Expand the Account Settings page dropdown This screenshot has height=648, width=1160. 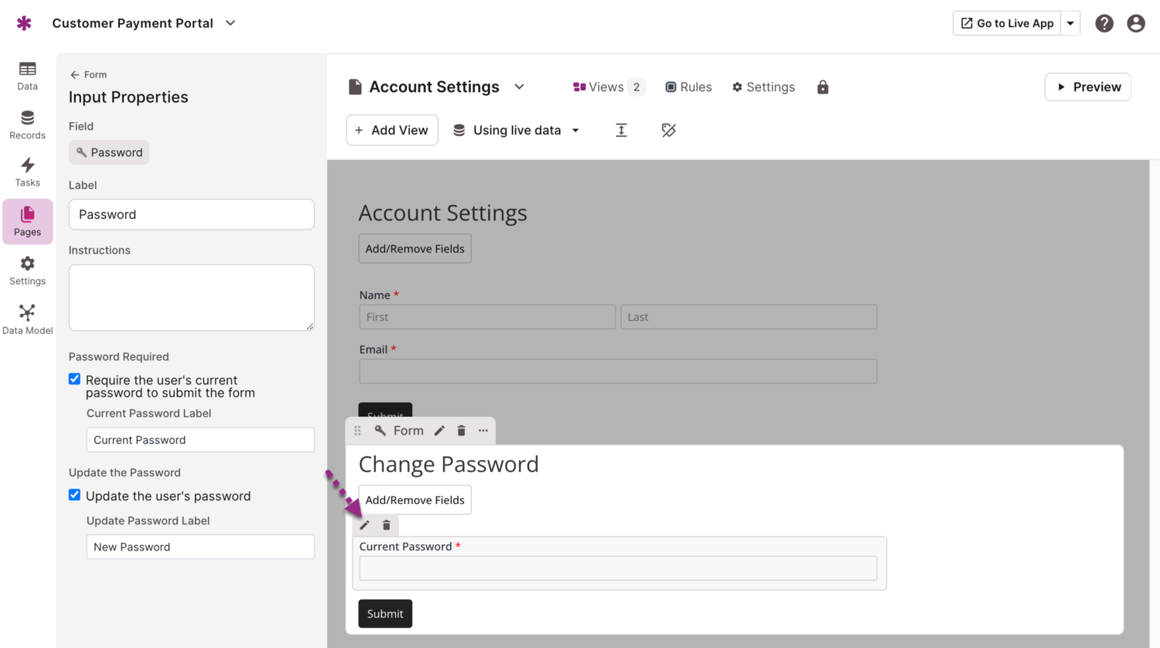tap(520, 87)
